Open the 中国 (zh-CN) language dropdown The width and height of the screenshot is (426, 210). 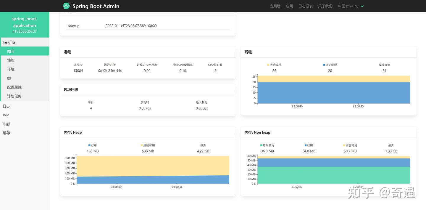coord(351,6)
